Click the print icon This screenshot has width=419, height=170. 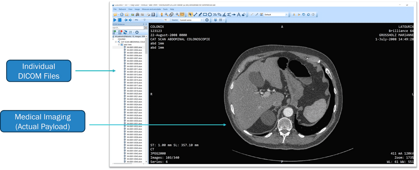tap(148, 14)
